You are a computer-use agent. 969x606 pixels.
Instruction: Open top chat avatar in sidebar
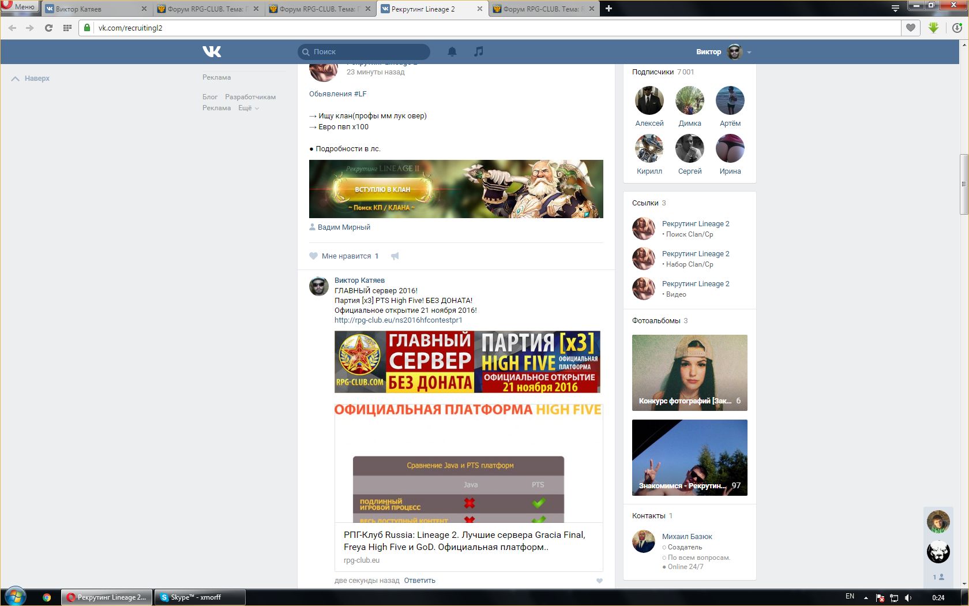938,522
